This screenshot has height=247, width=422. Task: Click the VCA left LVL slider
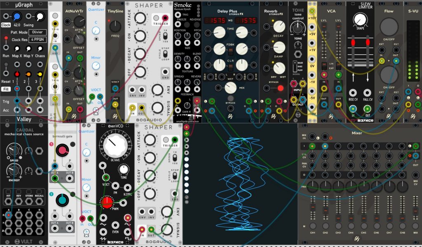tap(324, 27)
